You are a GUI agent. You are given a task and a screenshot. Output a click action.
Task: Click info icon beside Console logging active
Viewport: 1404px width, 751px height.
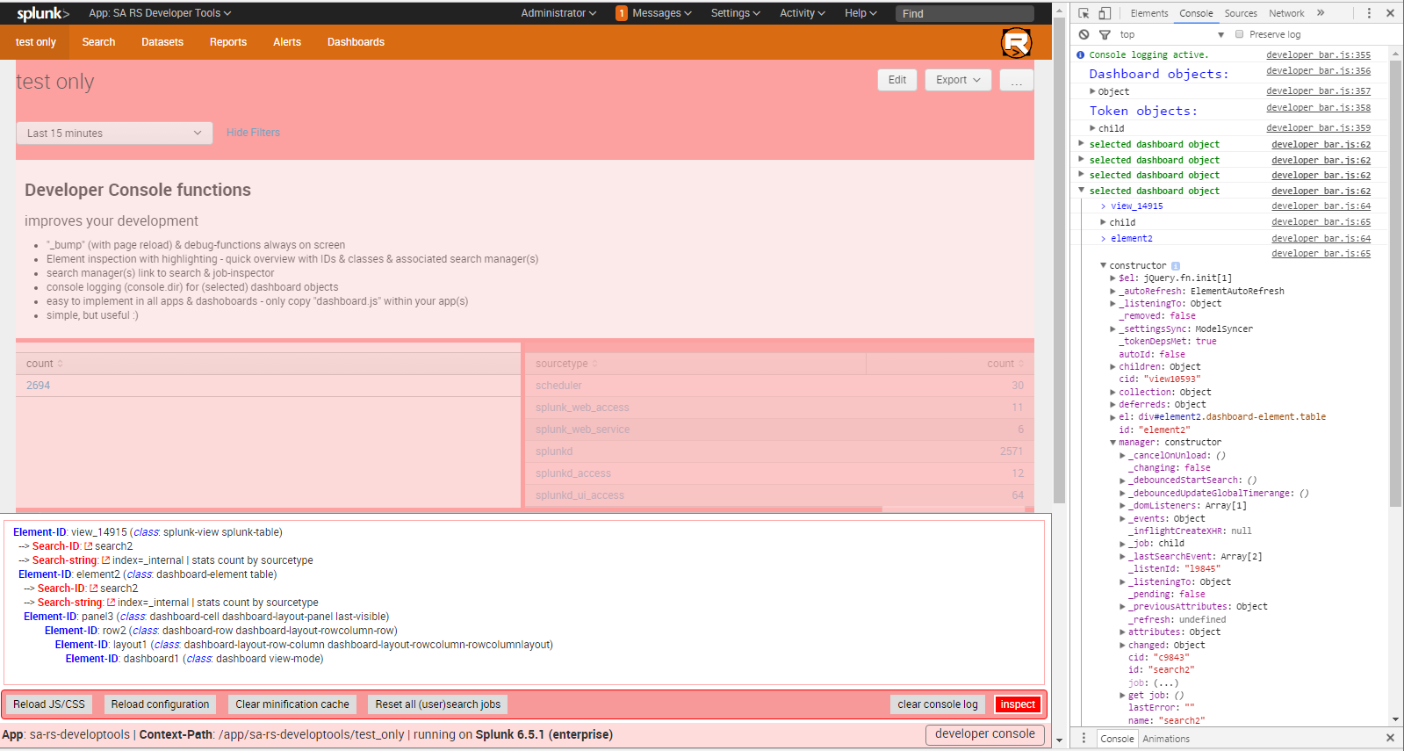coord(1081,54)
